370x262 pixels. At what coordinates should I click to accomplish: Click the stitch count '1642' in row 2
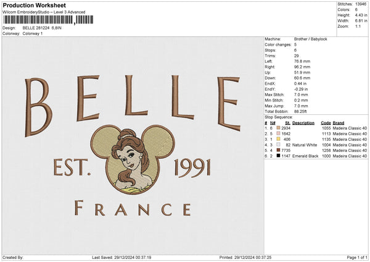(x=286, y=134)
